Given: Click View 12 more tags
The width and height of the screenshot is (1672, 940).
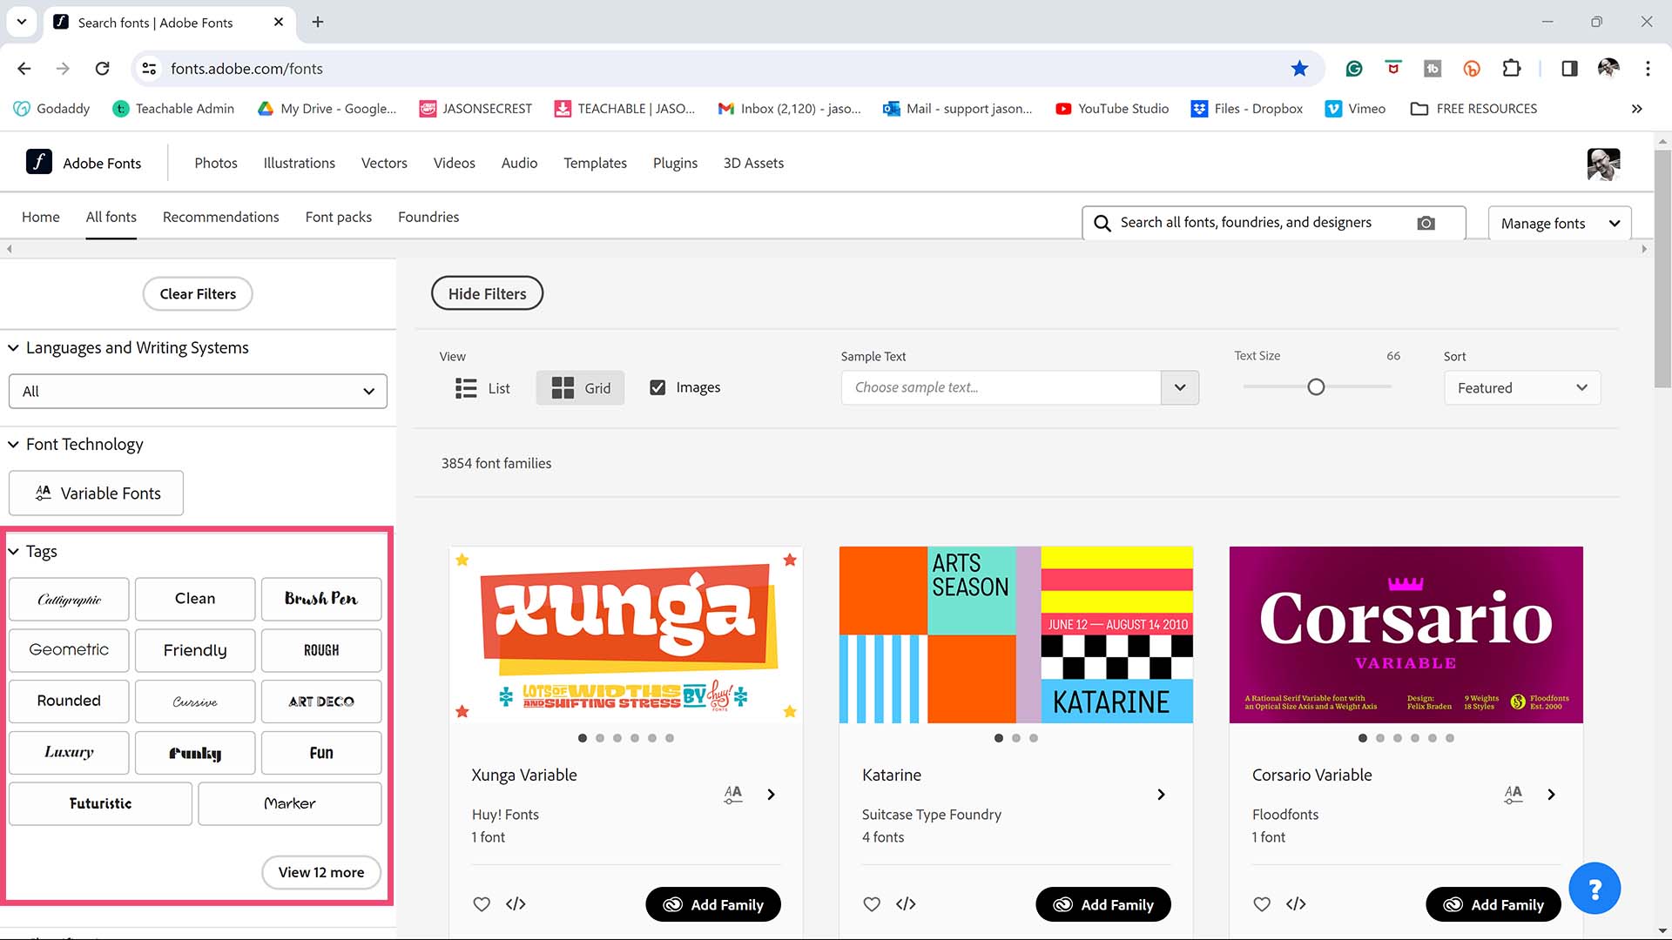Looking at the screenshot, I should tap(321, 872).
